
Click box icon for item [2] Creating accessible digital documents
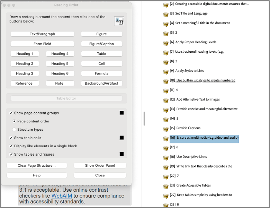pyautogui.click(x=166, y=5)
